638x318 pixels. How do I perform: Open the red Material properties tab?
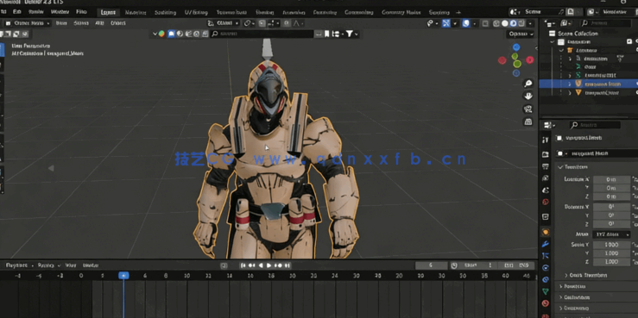click(x=546, y=303)
